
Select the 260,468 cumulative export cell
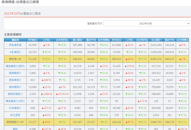(156, 108)
